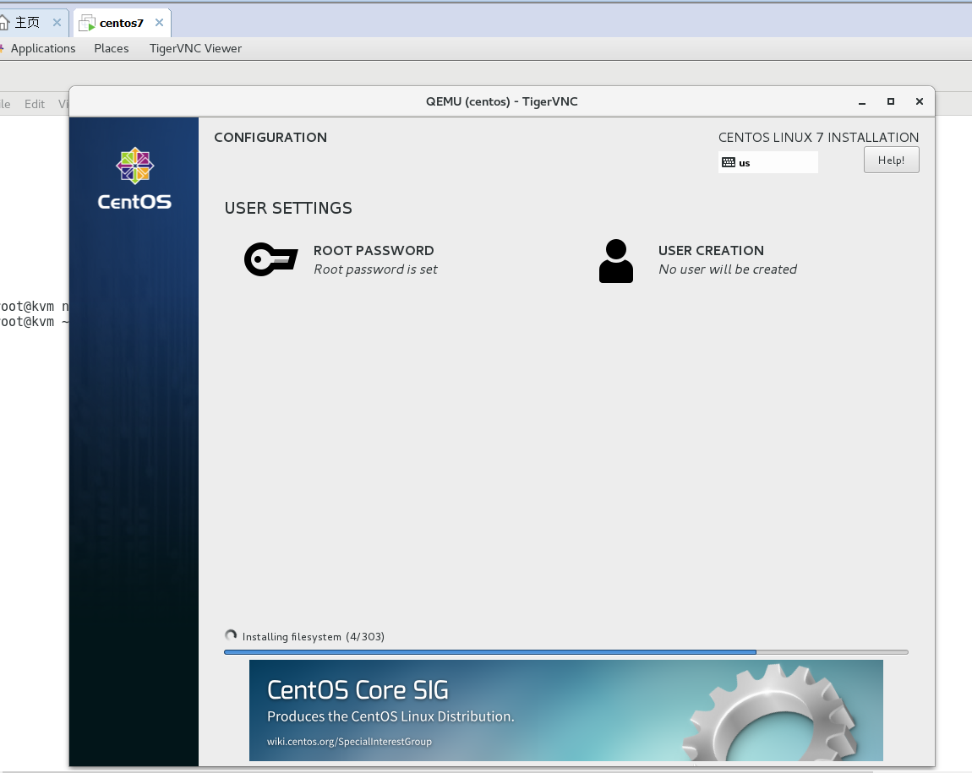972x773 pixels.
Task: Click the home icon on 主页 tab
Action: click(x=3, y=23)
